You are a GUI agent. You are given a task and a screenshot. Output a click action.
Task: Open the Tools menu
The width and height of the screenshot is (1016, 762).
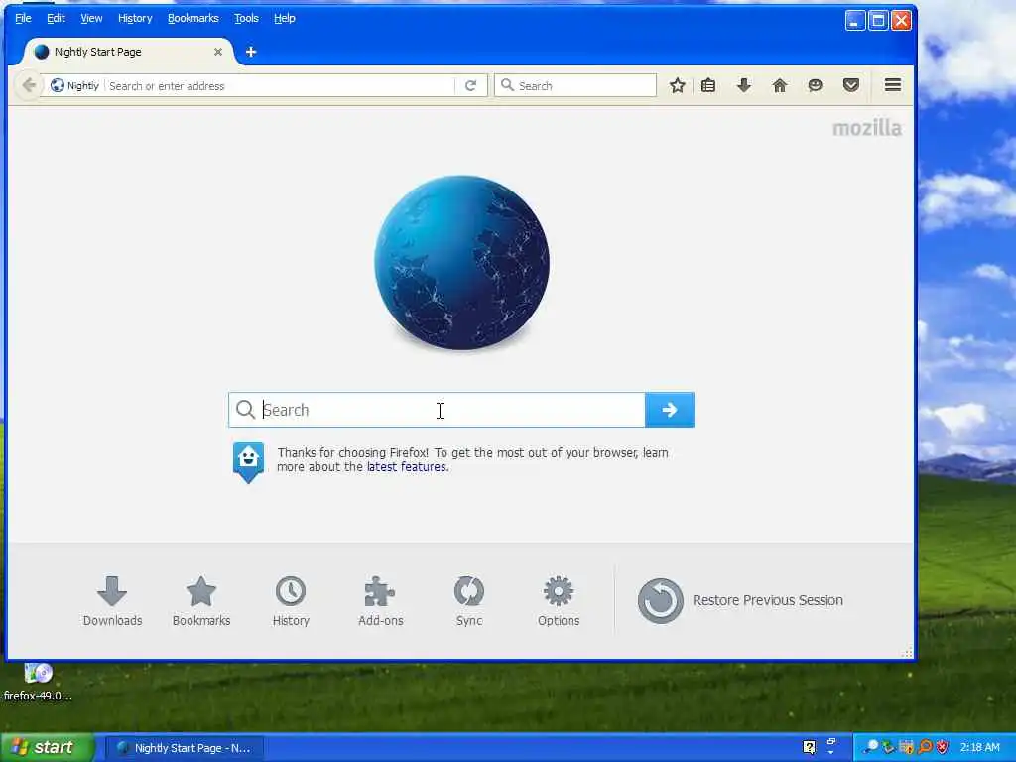pos(246,18)
